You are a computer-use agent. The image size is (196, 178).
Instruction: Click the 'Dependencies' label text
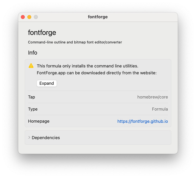click(x=46, y=138)
